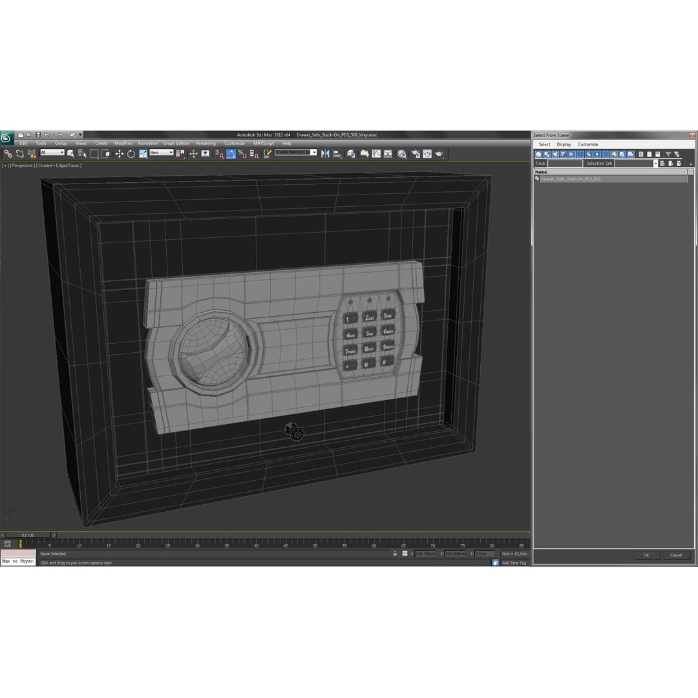Toggle the Selection Lock padlock in status bar

click(x=395, y=553)
